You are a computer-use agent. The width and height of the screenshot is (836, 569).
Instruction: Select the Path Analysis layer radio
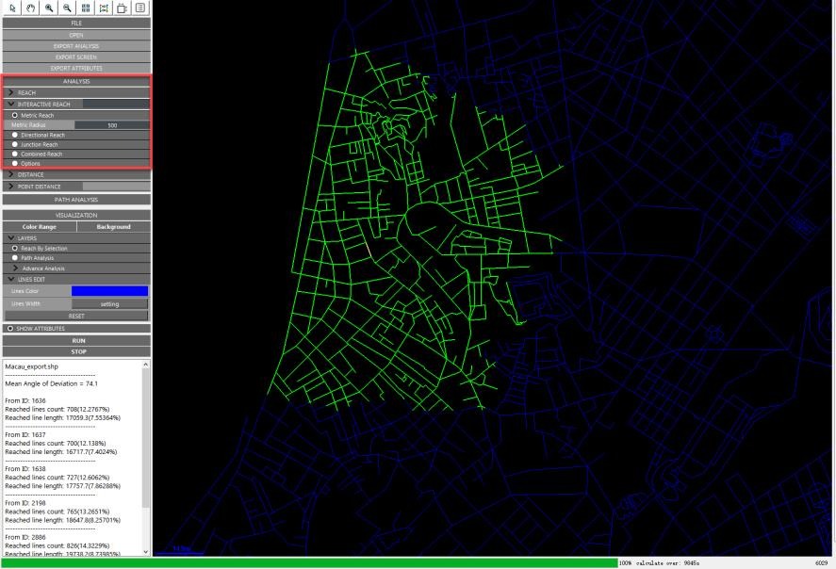tap(15, 258)
